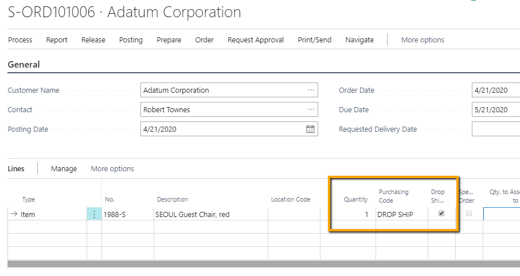Uncheck the Drop Shipment checkbox
The width and height of the screenshot is (520, 276).
pyautogui.click(x=441, y=214)
